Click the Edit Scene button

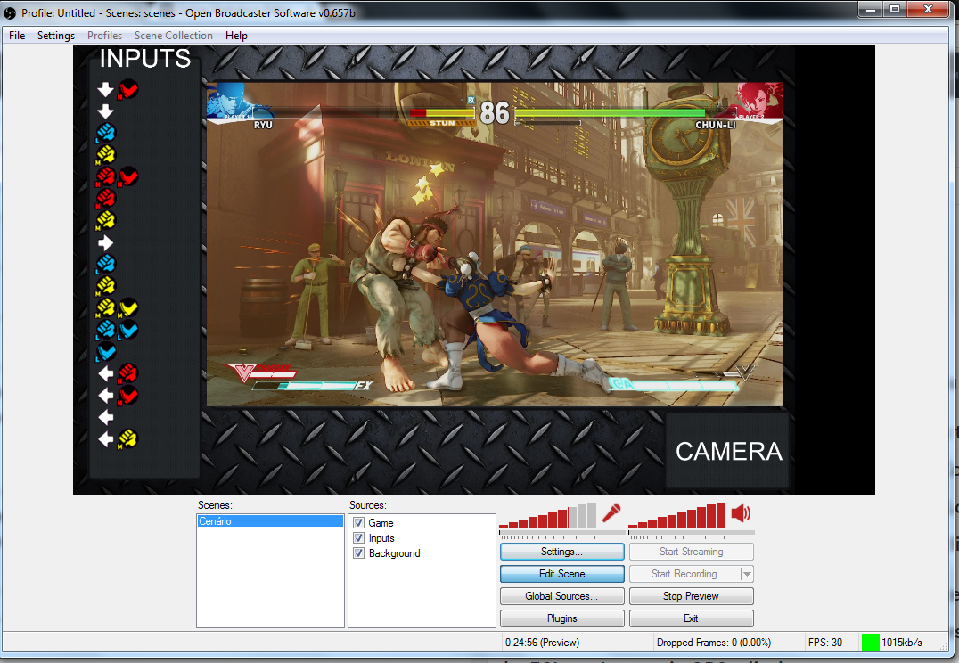coord(562,574)
